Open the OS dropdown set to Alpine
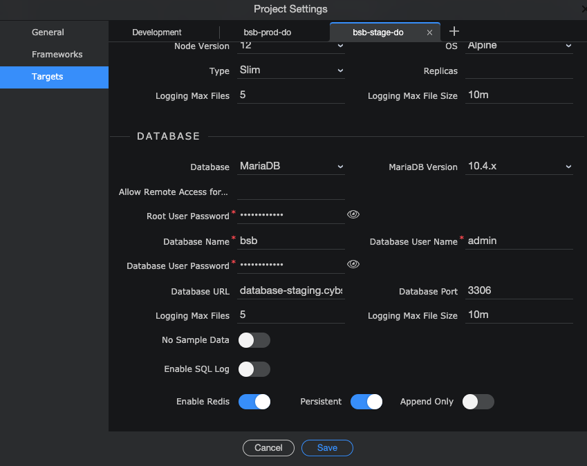 (519, 46)
